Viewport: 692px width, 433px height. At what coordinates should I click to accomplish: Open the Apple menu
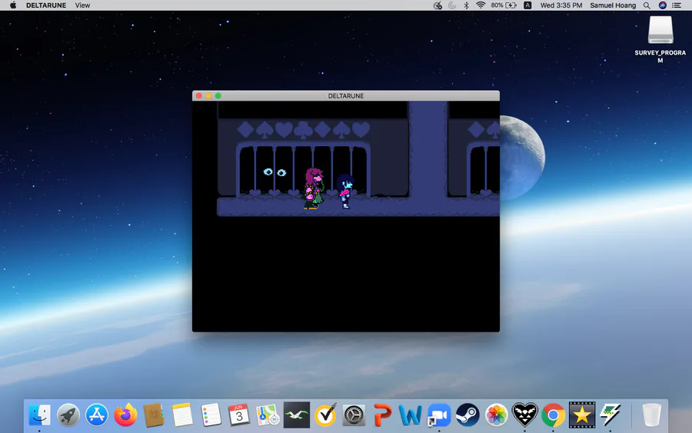coord(13,5)
